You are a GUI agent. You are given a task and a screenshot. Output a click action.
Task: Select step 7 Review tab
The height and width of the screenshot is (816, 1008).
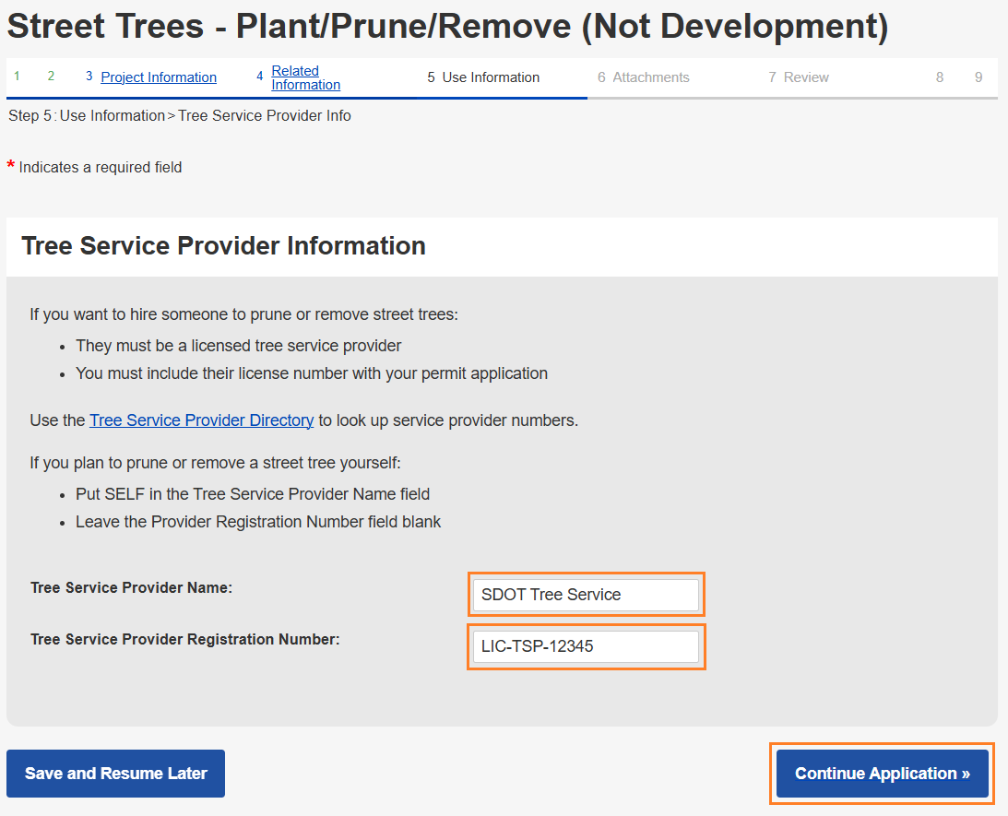coord(805,77)
